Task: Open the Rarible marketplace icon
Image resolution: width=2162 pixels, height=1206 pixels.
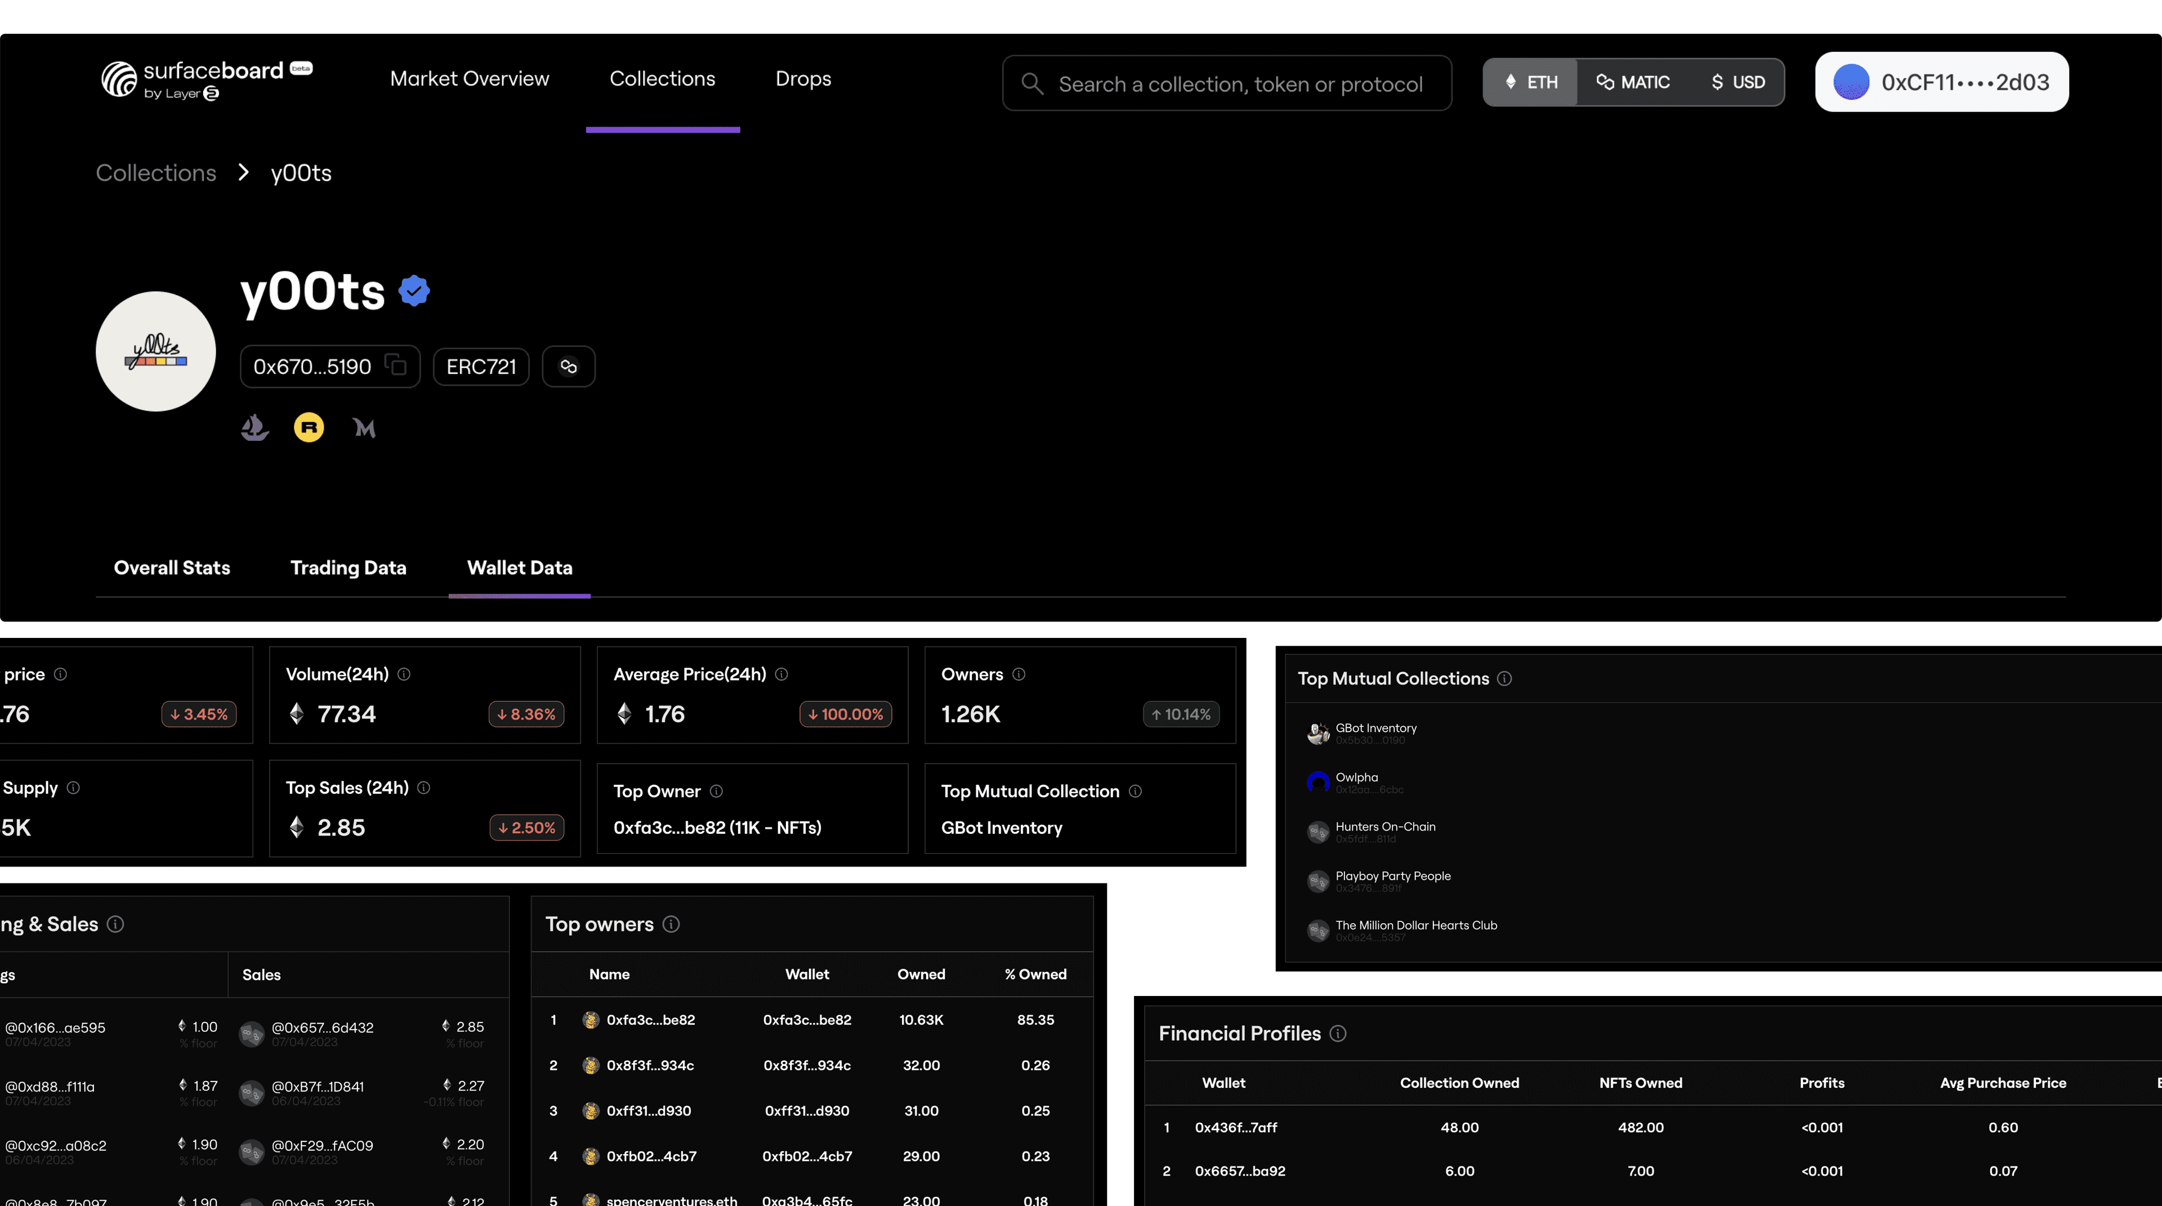Action: [x=309, y=428]
